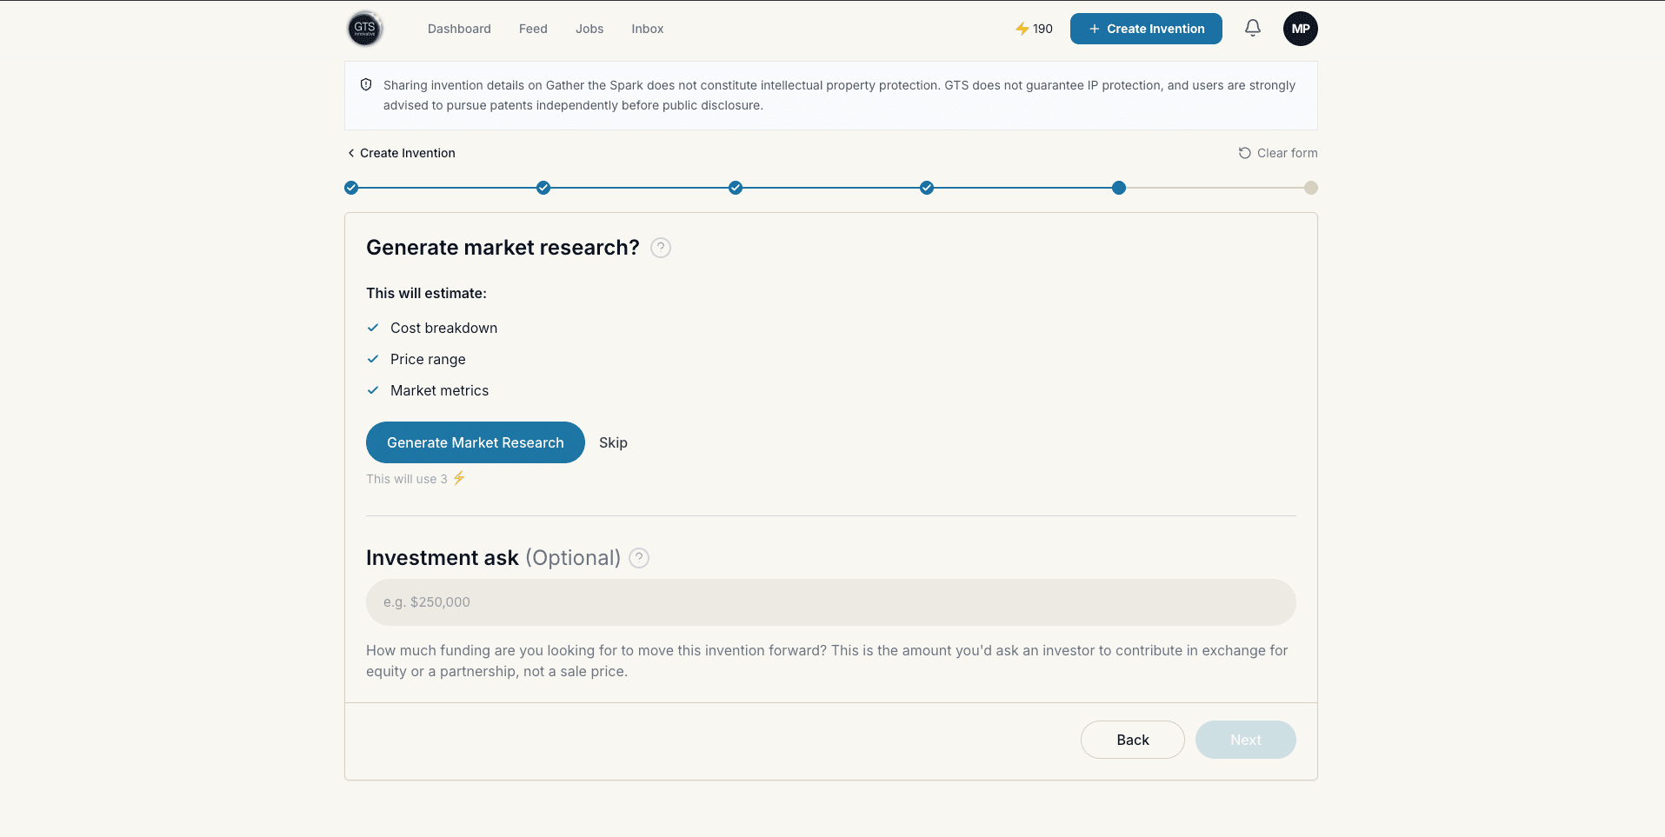Open the Inbox nav item

pyautogui.click(x=648, y=29)
